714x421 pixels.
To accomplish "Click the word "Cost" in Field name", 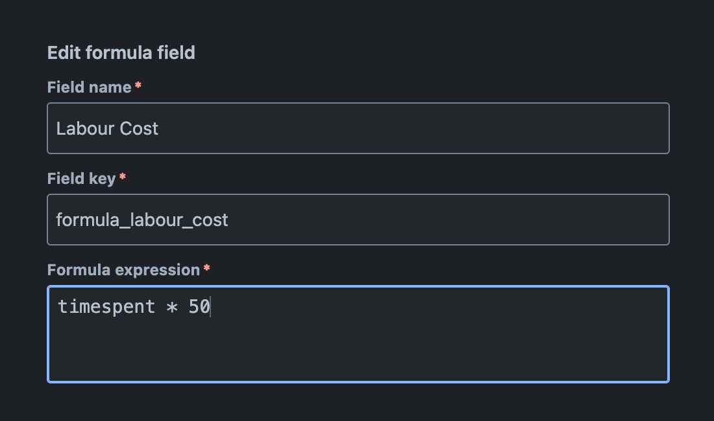I will pyautogui.click(x=142, y=128).
